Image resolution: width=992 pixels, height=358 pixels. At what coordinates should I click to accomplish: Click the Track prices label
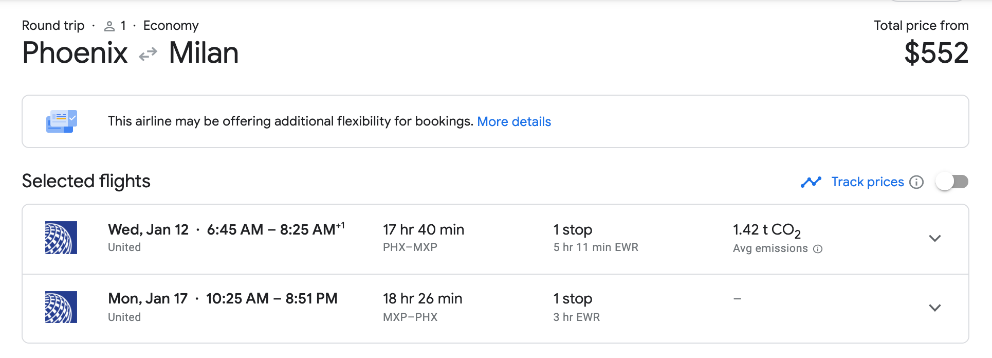[x=868, y=182]
